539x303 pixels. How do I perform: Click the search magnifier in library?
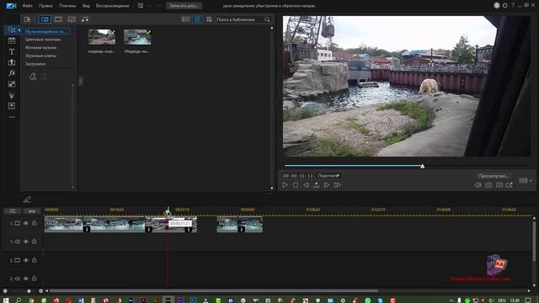click(x=267, y=19)
